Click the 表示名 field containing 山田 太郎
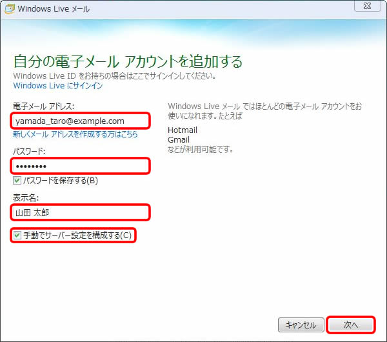This screenshot has width=387, height=342. 81,212
